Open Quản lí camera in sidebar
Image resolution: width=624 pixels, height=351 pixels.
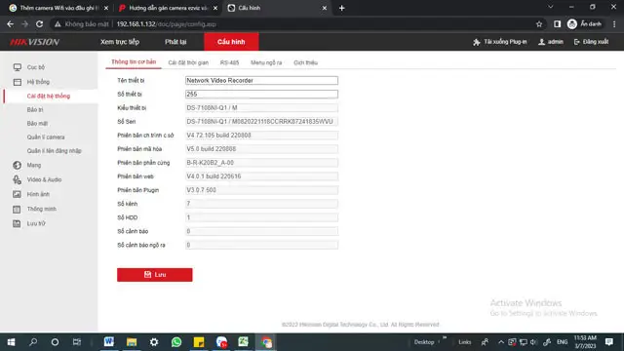pyautogui.click(x=46, y=137)
